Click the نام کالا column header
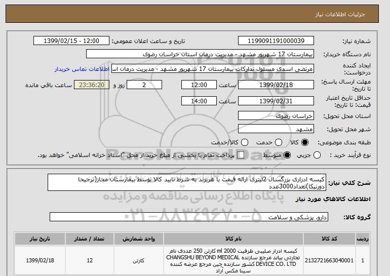The image size is (390, 276). click(x=233, y=239)
